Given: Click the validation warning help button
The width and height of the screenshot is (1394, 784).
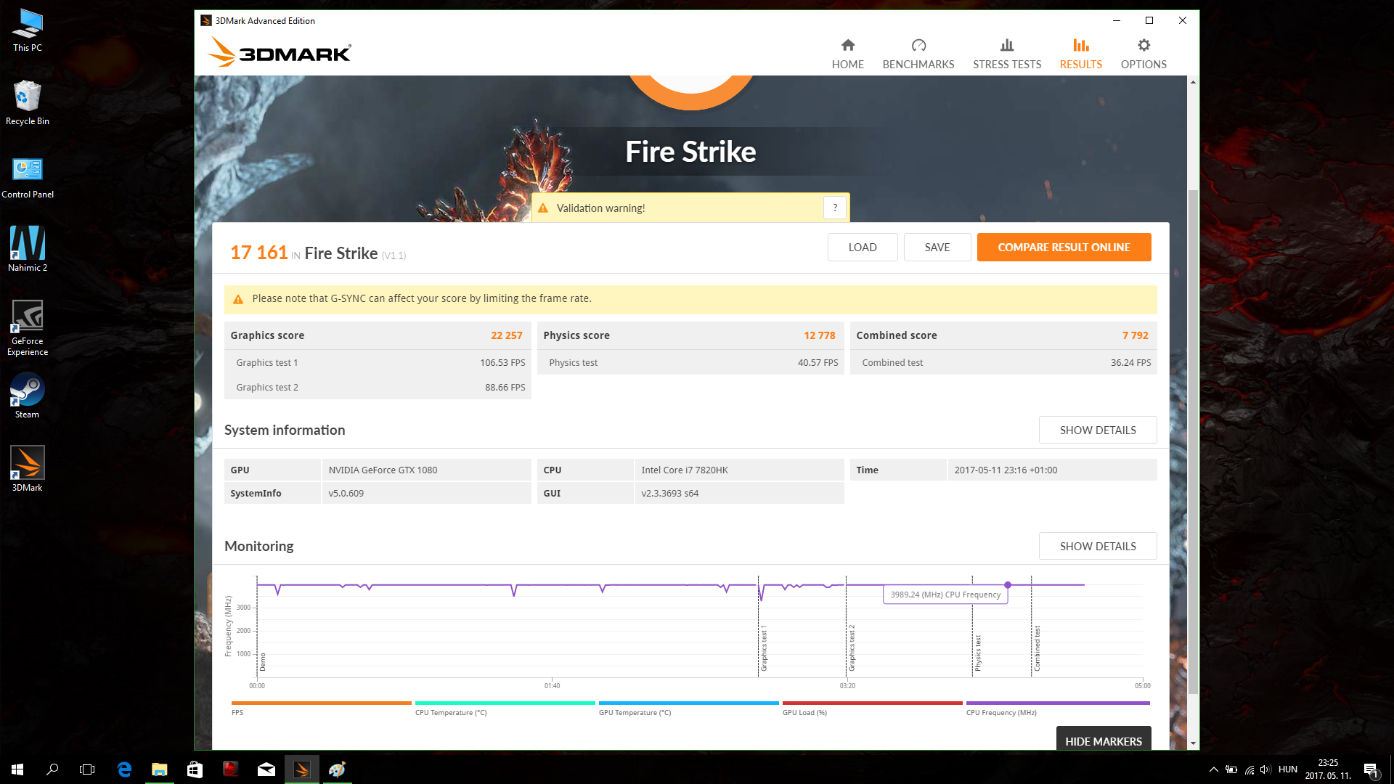Looking at the screenshot, I should 835,208.
